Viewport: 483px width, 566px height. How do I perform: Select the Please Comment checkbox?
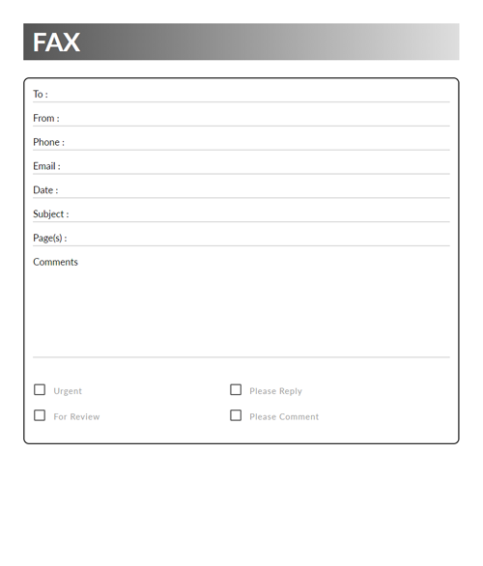pyautogui.click(x=236, y=415)
